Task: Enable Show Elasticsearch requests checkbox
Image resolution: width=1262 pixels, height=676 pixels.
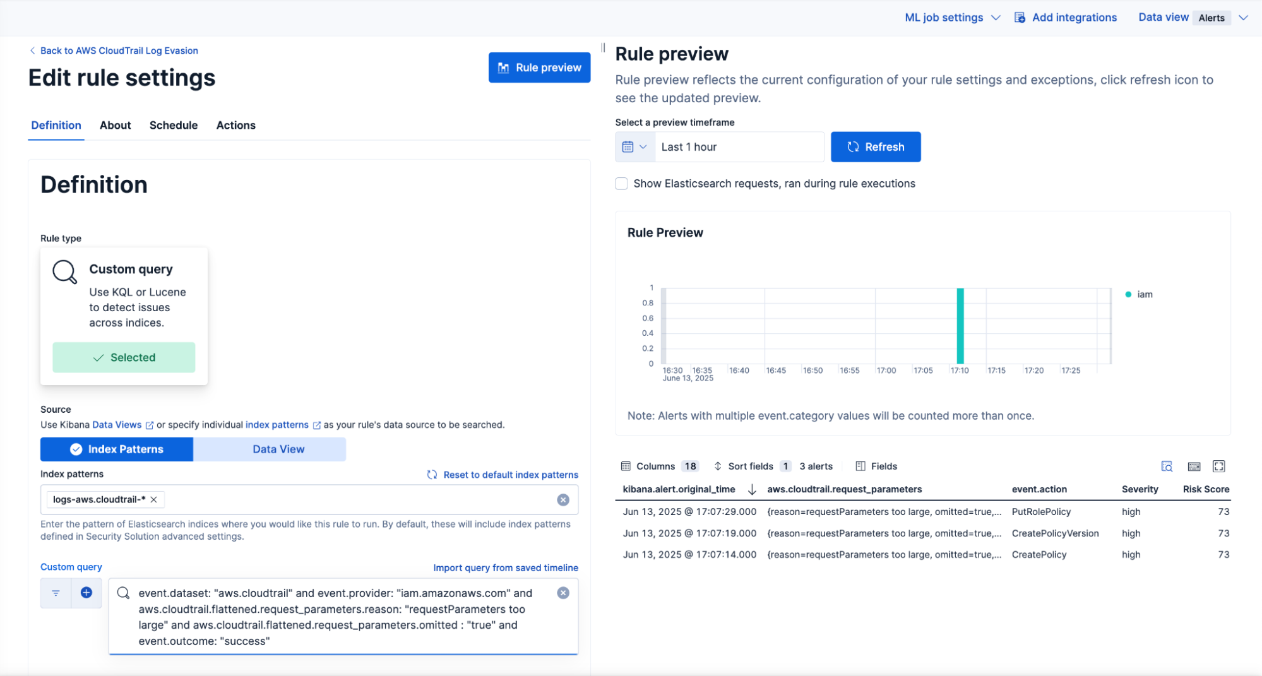Action: [622, 184]
